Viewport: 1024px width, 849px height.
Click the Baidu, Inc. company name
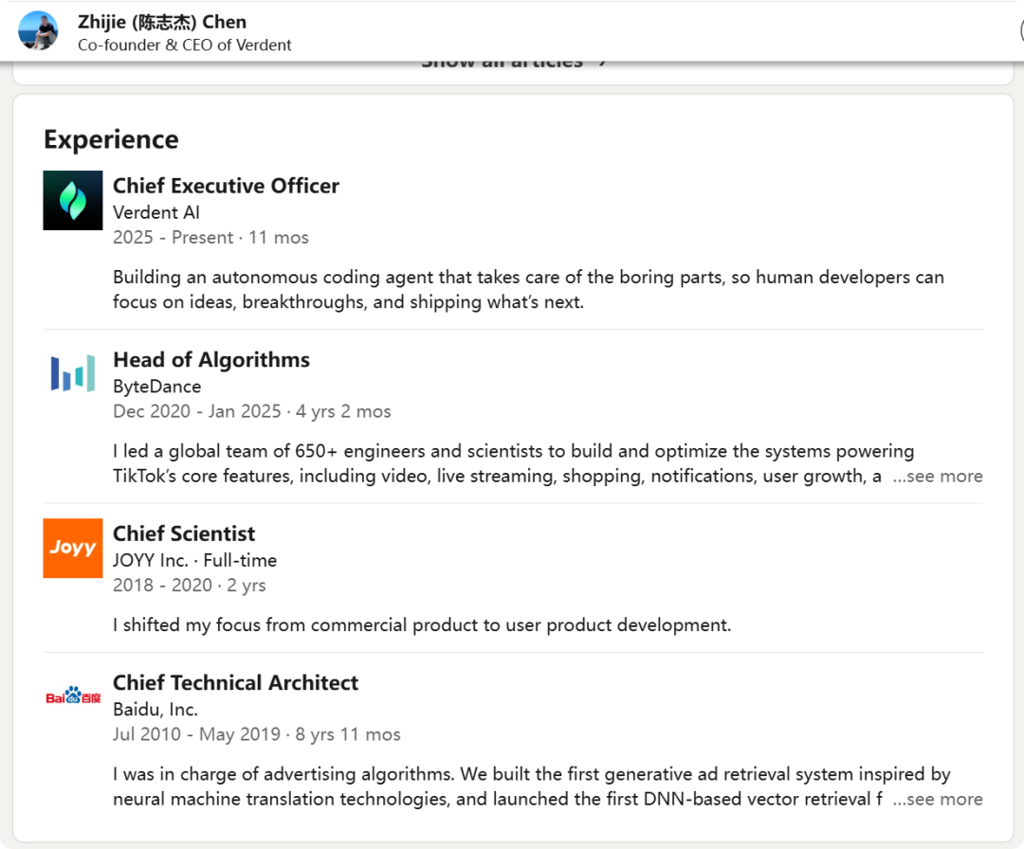[155, 710]
